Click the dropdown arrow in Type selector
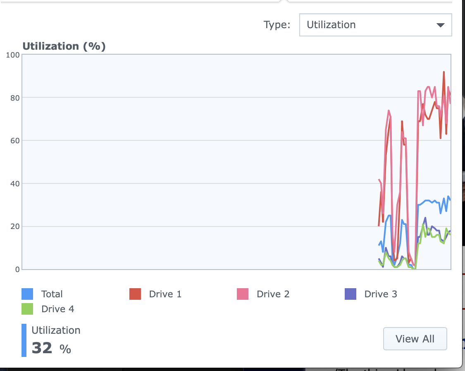 [440, 25]
